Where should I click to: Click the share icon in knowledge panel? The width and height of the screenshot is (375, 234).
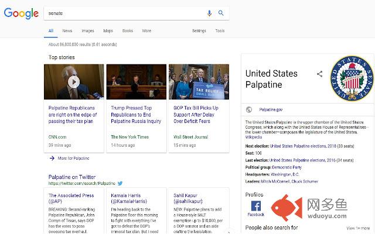(x=319, y=74)
